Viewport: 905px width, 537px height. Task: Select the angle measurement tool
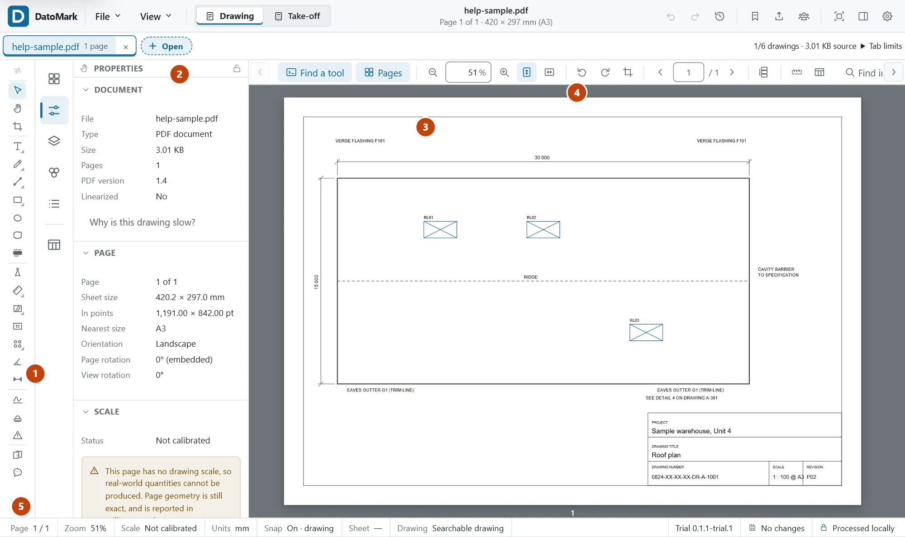pyautogui.click(x=18, y=362)
